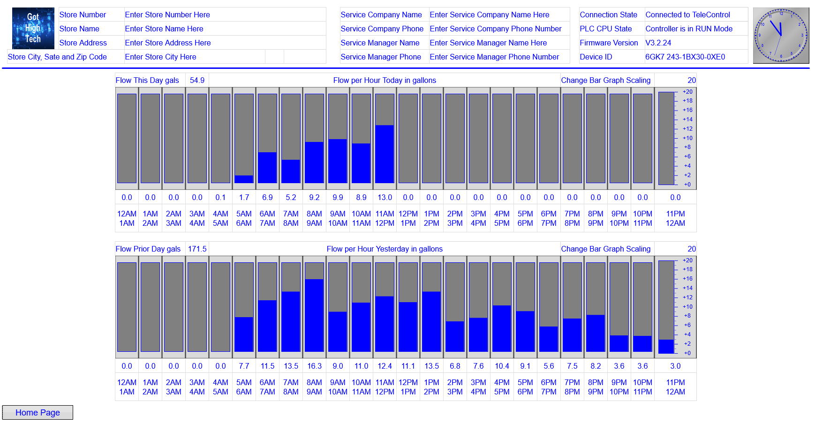Viewport: 815px width, 423px height.
Task: Click yesterday's 1PM-2PM flow bar
Action: click(431, 307)
